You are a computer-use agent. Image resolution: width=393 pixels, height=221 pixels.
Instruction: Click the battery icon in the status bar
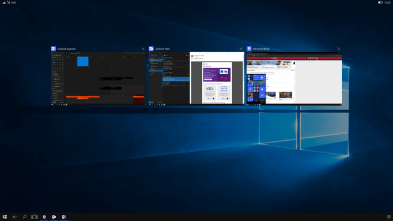click(x=380, y=2)
